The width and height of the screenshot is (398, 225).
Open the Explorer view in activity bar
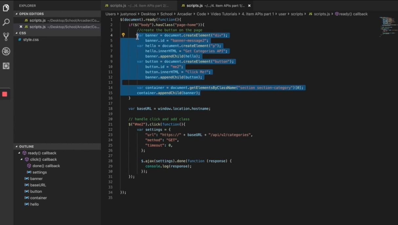point(6,8)
